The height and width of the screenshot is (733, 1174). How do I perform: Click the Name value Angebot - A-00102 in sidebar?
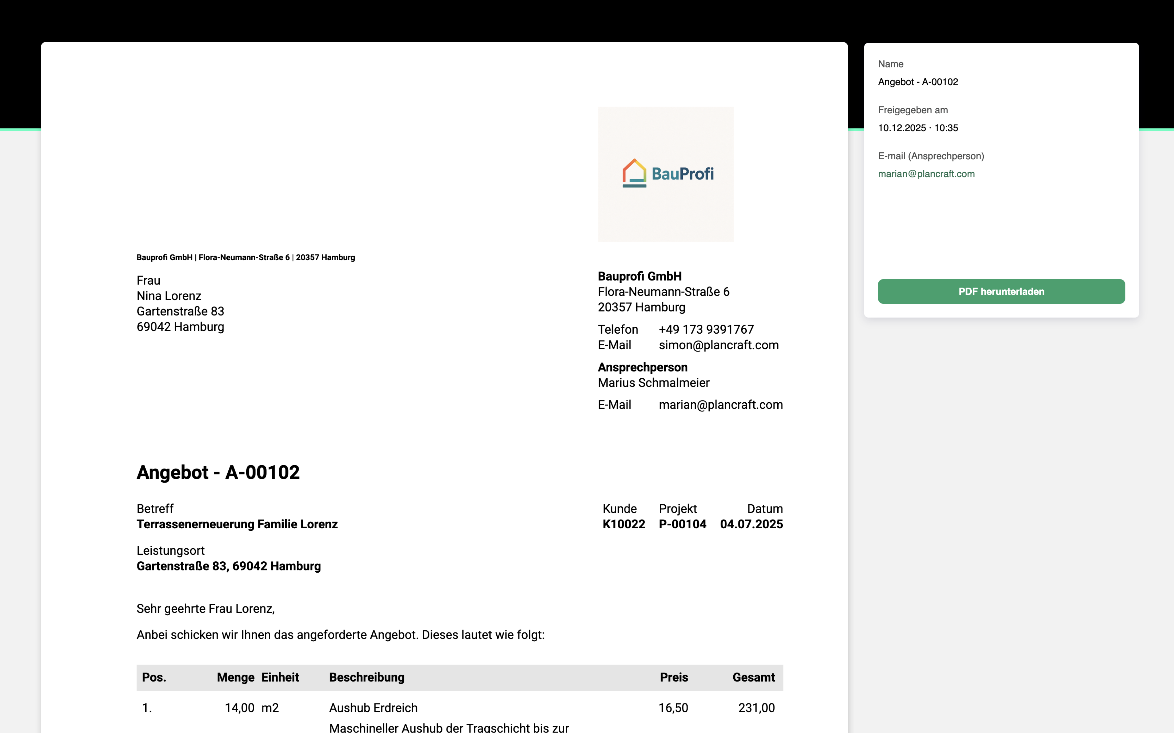coord(918,82)
